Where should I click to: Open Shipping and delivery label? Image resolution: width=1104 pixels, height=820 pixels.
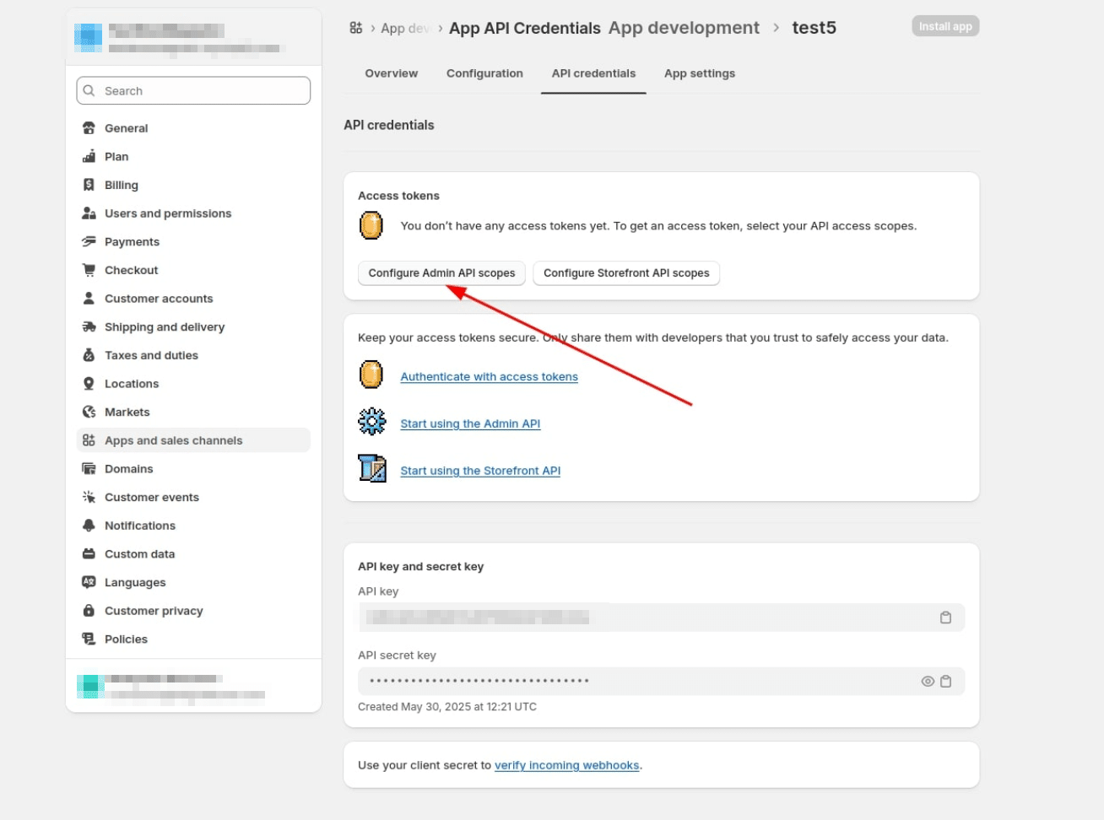click(165, 327)
